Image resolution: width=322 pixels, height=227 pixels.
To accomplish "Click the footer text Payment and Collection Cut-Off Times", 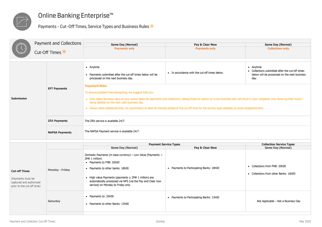I will (32, 222).
